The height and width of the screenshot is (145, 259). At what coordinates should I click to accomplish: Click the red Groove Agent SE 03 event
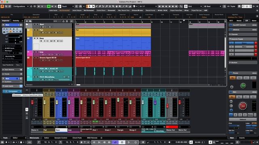coord(113,62)
